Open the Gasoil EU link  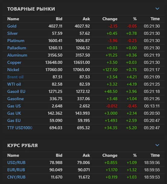pos(16,91)
